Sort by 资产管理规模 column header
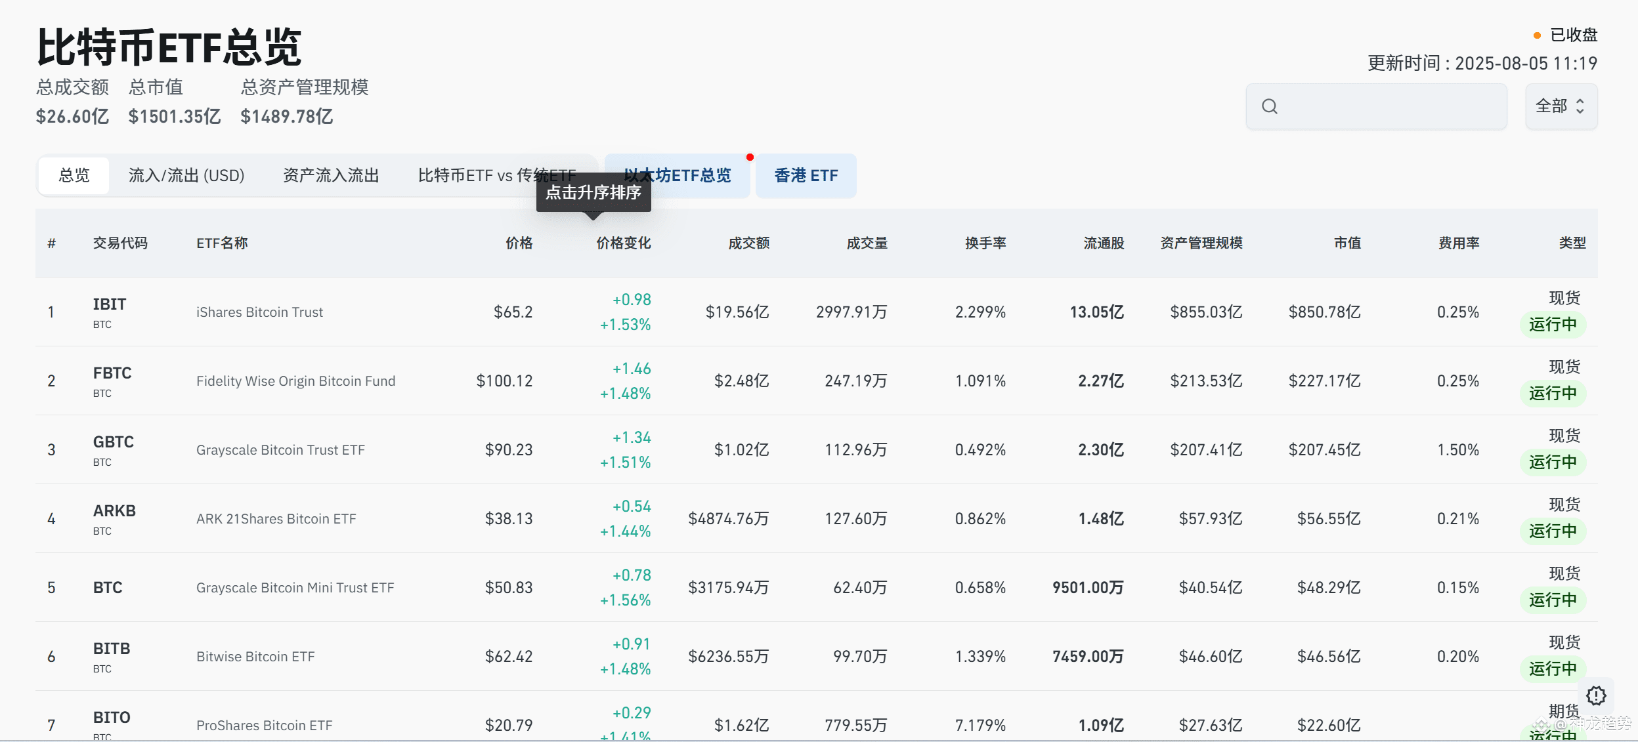The height and width of the screenshot is (742, 1638). coord(1201,243)
